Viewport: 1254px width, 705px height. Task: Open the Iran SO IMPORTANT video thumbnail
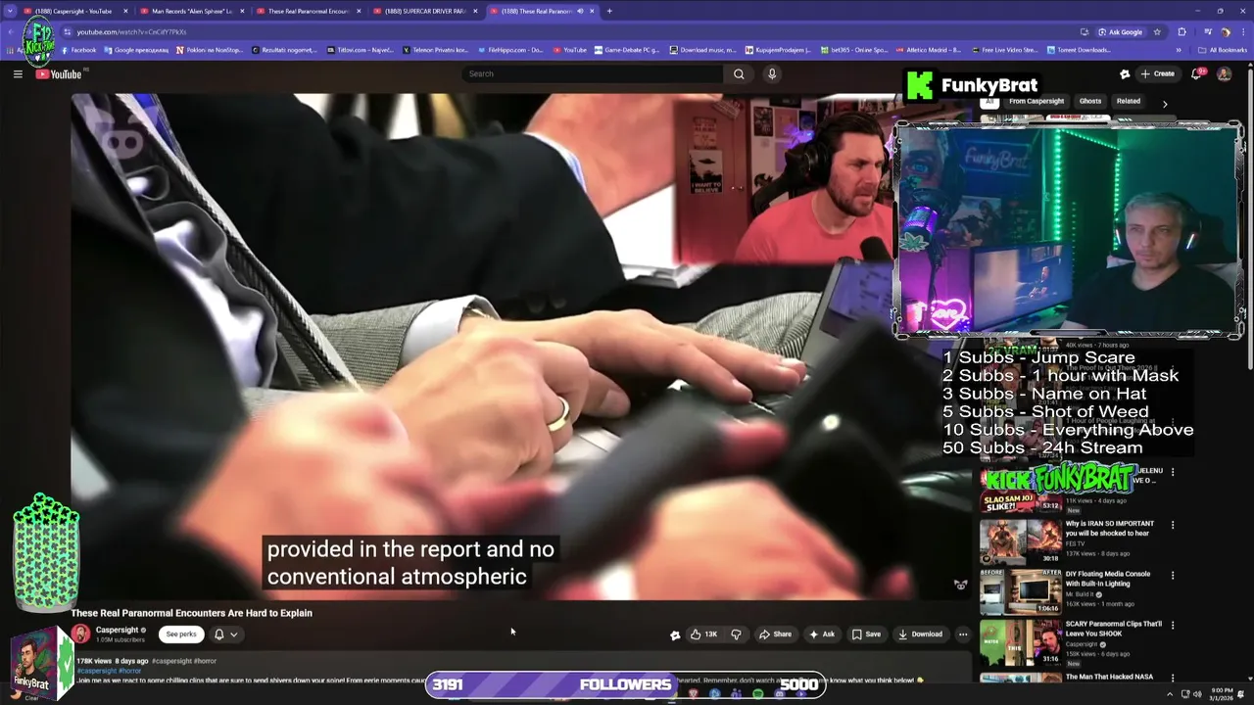(1020, 541)
